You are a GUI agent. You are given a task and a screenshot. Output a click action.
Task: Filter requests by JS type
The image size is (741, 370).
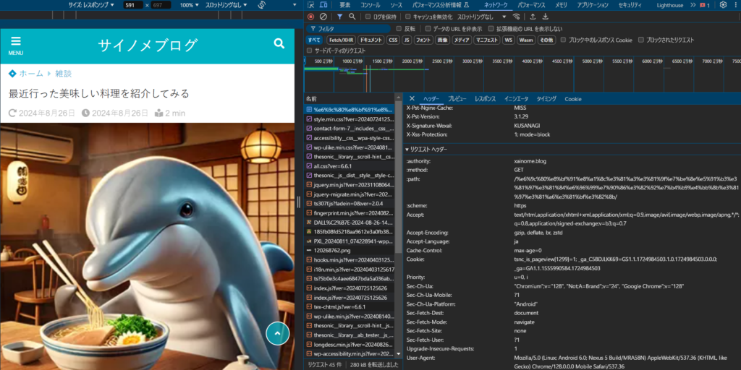pyautogui.click(x=407, y=40)
